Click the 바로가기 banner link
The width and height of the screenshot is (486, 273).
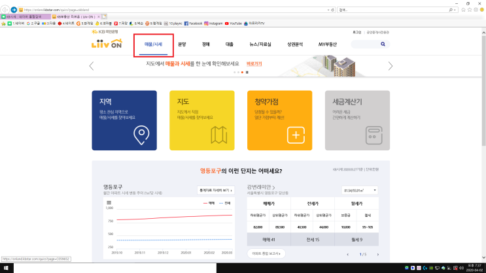pos(254,64)
